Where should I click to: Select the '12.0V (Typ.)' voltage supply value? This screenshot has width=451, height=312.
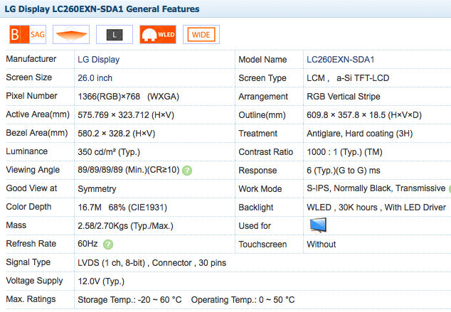101,281
